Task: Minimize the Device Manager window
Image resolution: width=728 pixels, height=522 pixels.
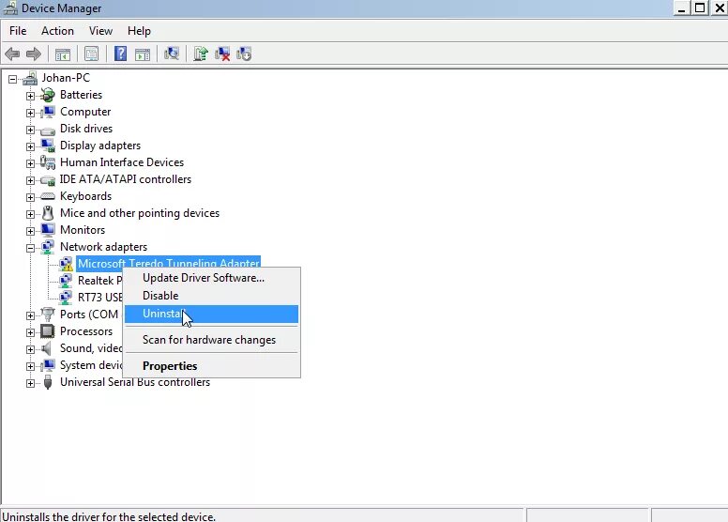Action: click(681, 8)
